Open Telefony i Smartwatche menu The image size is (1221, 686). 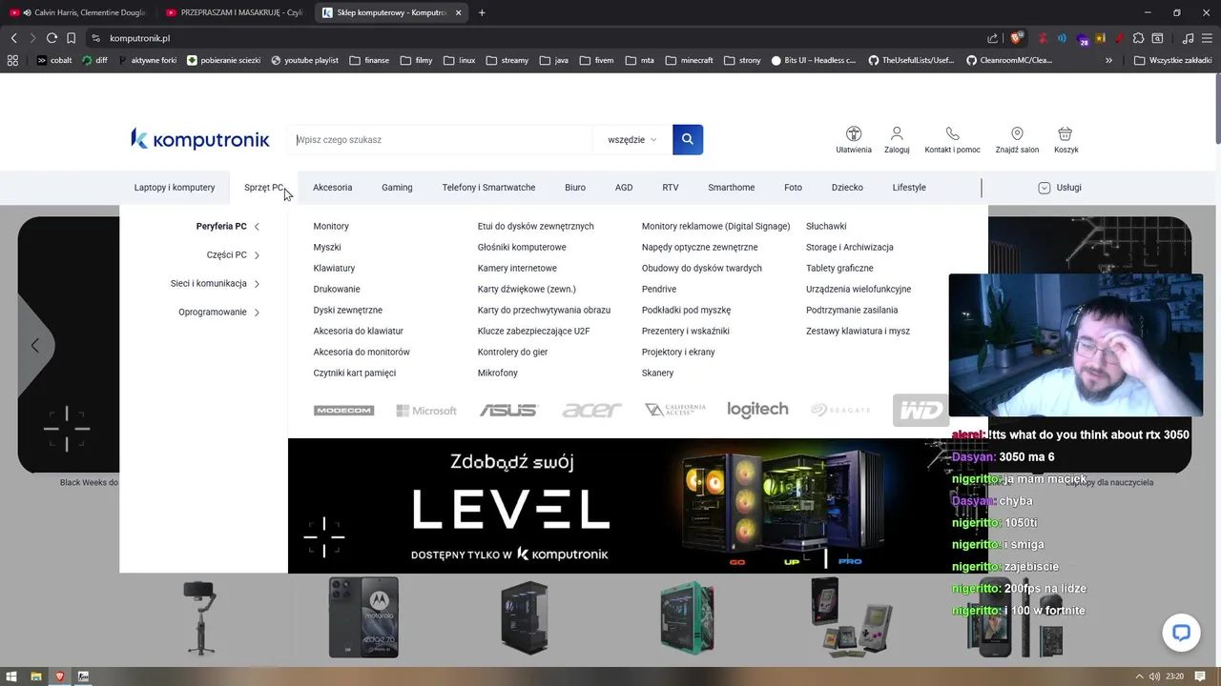click(488, 188)
